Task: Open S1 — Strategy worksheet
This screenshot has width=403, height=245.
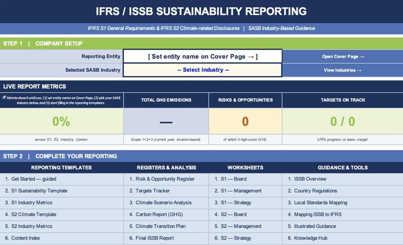Action: coord(245,203)
